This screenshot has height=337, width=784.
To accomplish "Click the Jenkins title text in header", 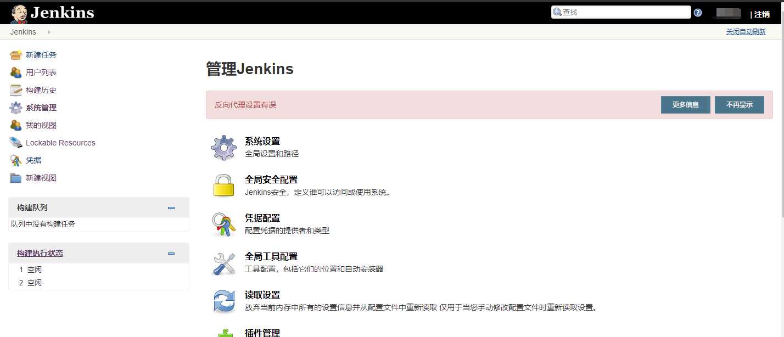I will [62, 13].
